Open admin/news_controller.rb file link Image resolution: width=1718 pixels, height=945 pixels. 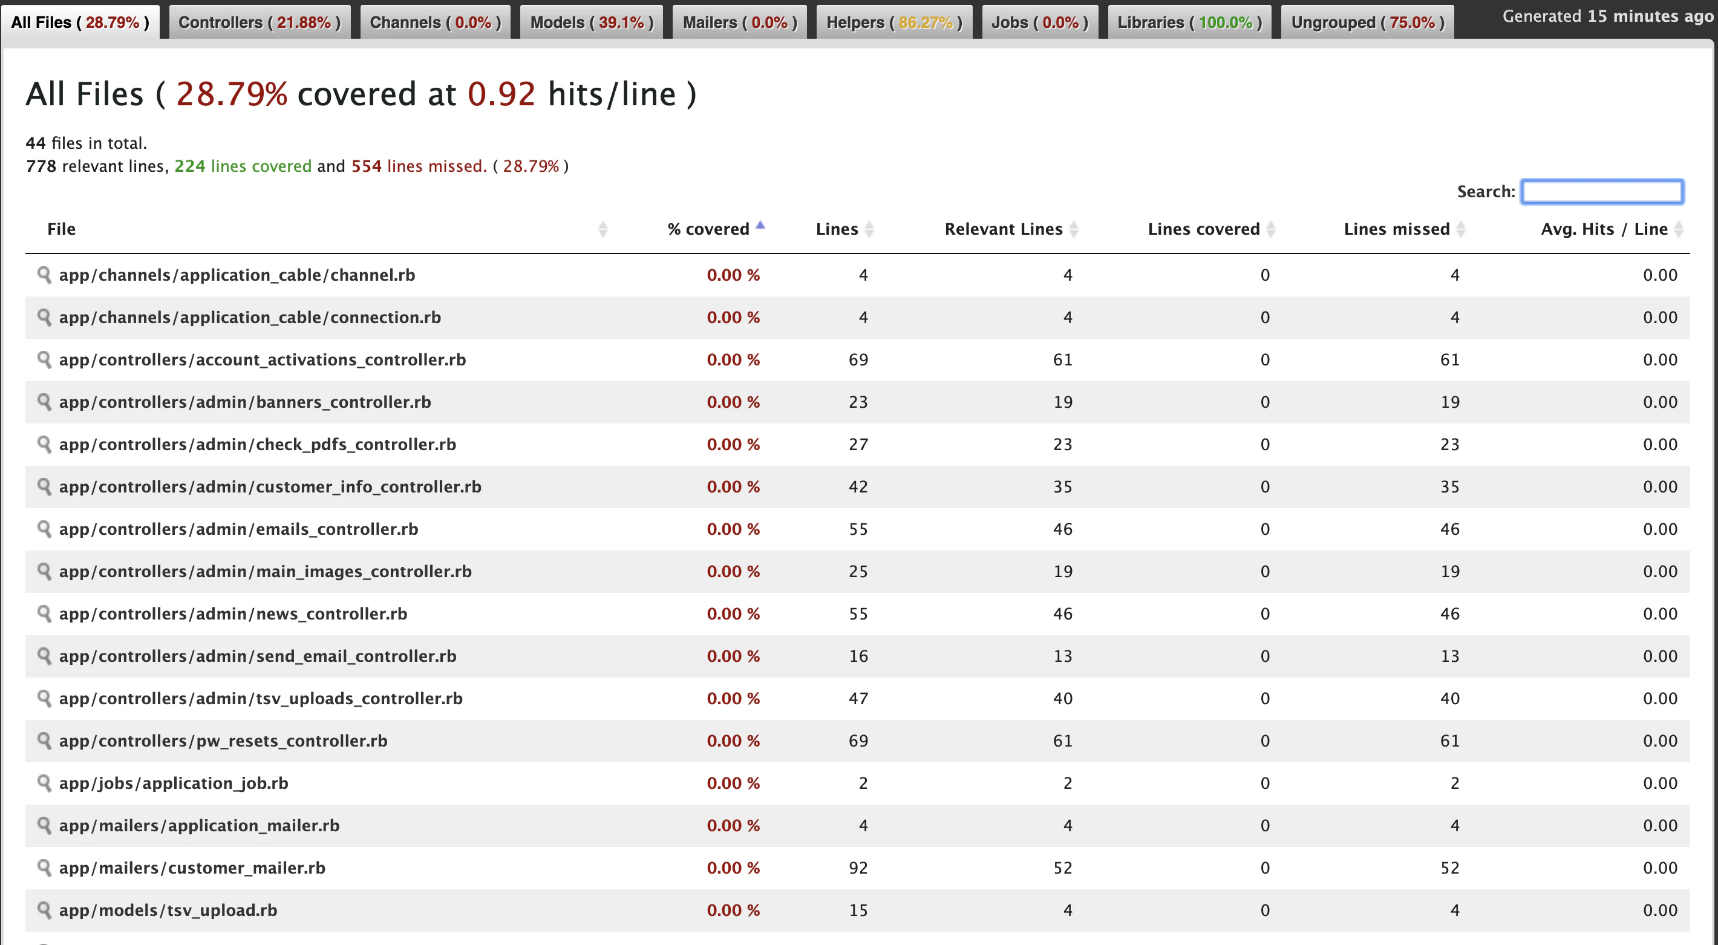[233, 613]
